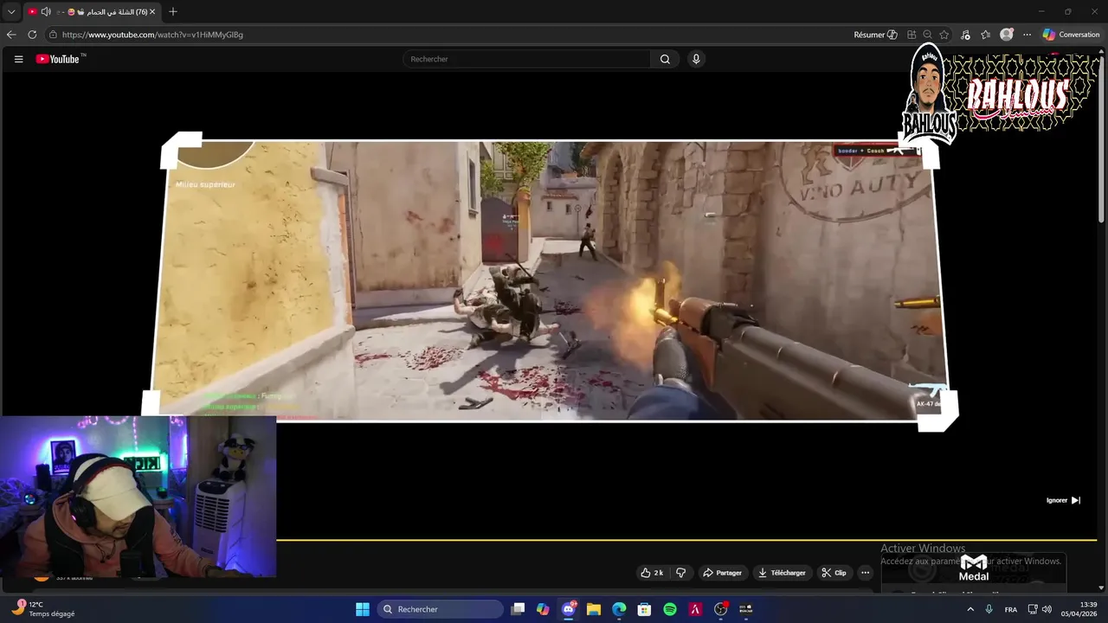
Task: Mute the tab via speaker icon
Action: (x=46, y=12)
